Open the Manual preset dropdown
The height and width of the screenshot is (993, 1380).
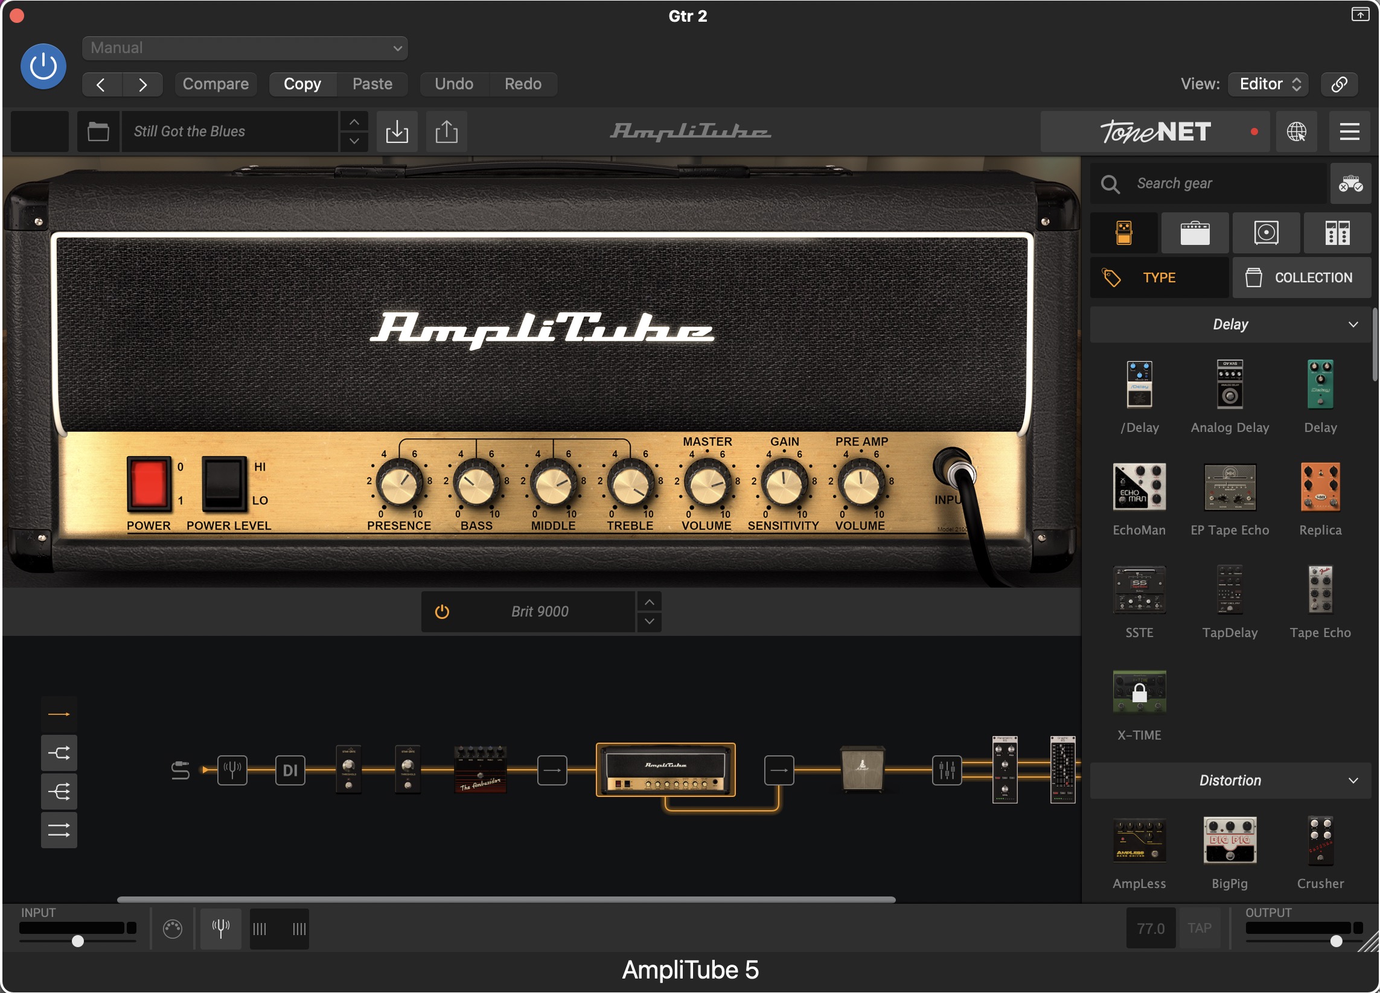click(x=244, y=48)
